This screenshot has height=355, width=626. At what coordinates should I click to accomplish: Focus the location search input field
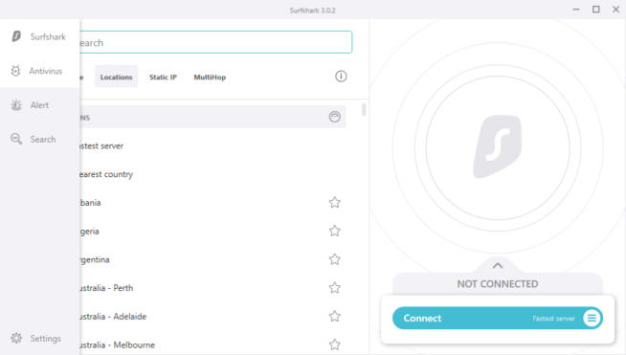coord(215,42)
